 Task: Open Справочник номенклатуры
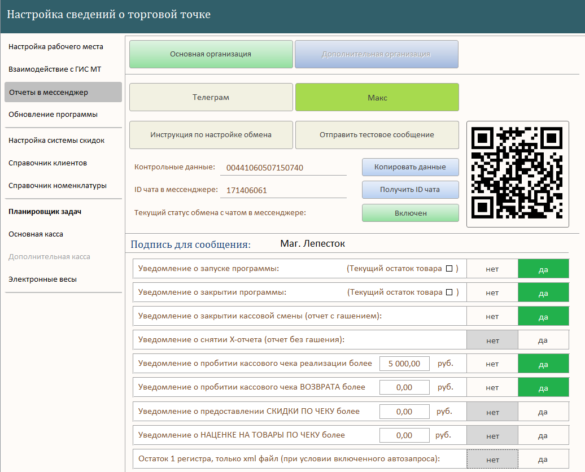58,185
